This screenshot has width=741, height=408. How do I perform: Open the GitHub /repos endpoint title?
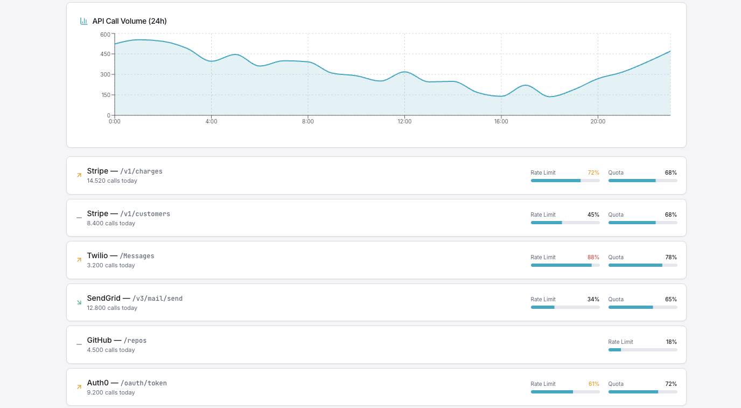[x=117, y=341]
